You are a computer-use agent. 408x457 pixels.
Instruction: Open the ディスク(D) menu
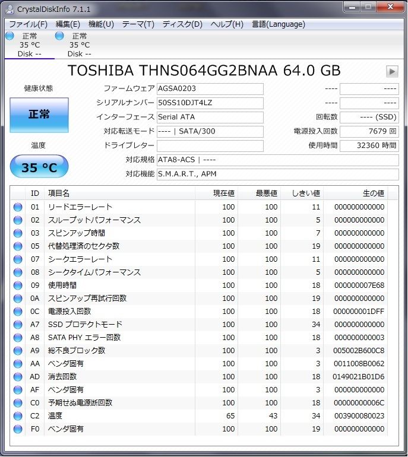pos(182,24)
